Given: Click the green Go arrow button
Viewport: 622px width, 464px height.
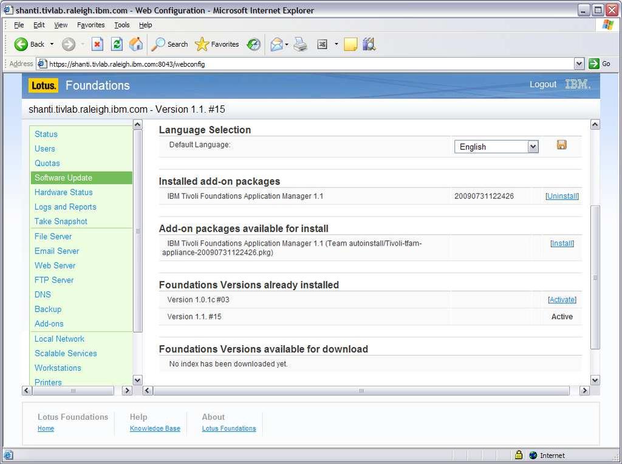Looking at the screenshot, I should [x=594, y=64].
